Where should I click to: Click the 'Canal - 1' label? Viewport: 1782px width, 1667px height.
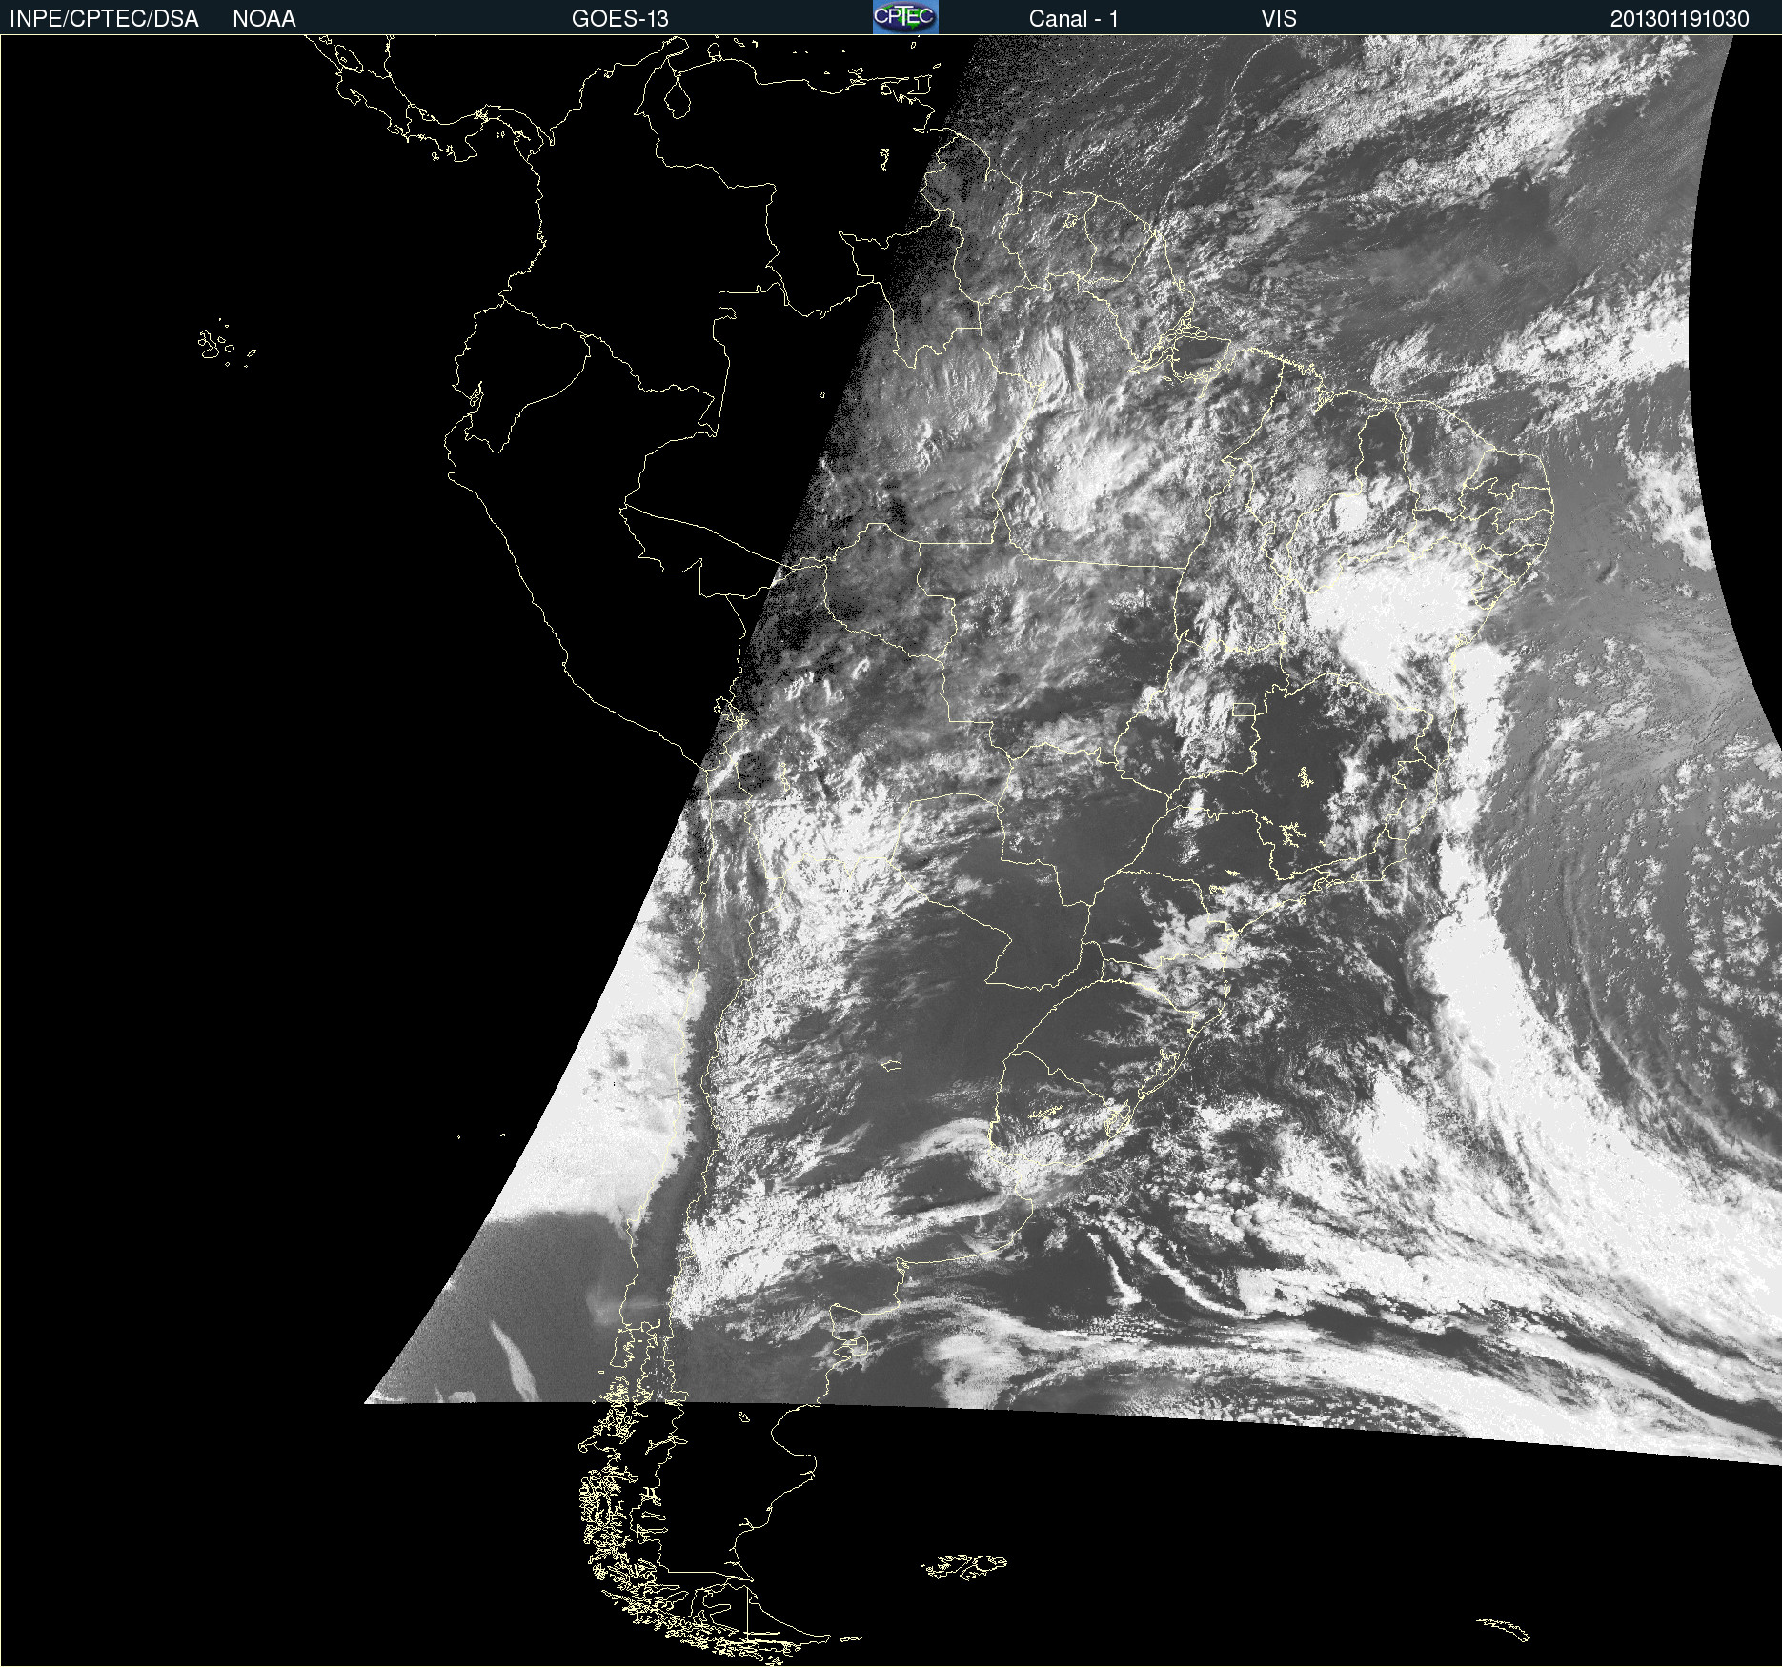pos(1073,19)
